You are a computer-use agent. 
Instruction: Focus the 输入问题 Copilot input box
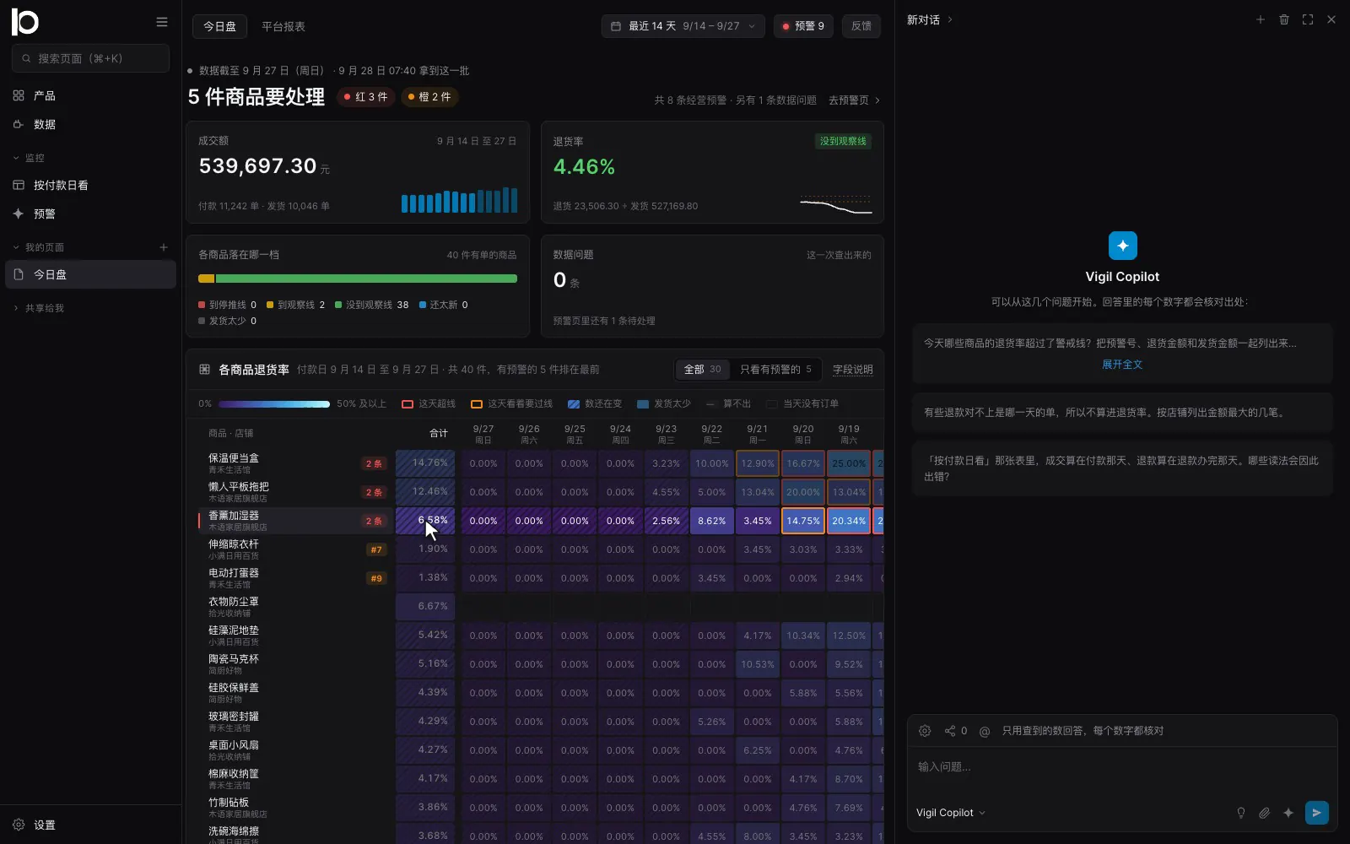click(x=1122, y=767)
